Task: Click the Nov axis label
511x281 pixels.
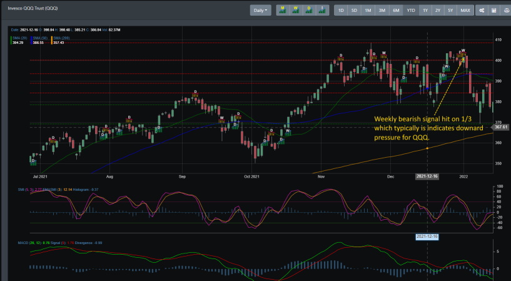Action: [x=321, y=176]
